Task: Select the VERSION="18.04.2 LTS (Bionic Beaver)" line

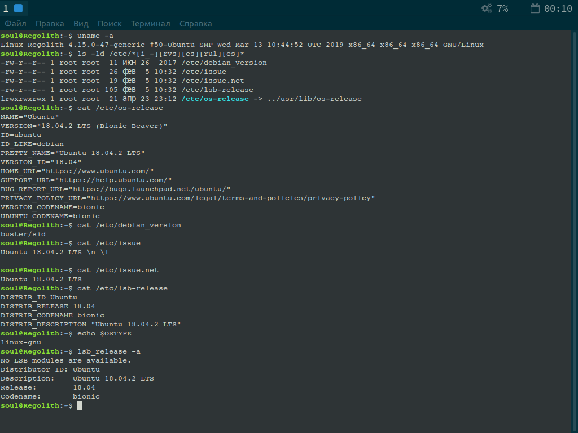Action: (x=84, y=126)
